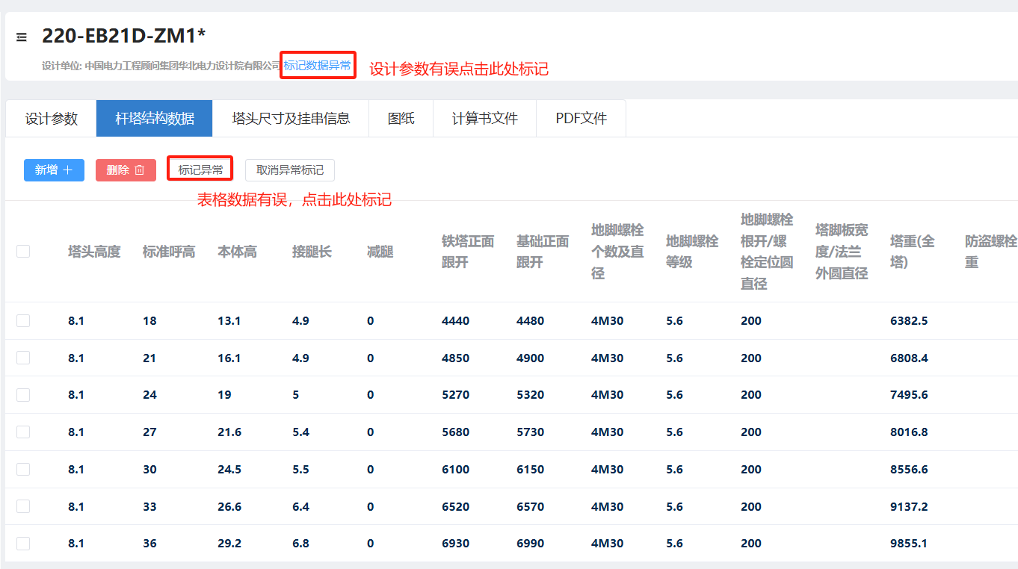Image resolution: width=1018 pixels, height=569 pixels.
Task: Click the 本体高 cell 24.5
Action: pos(229,469)
